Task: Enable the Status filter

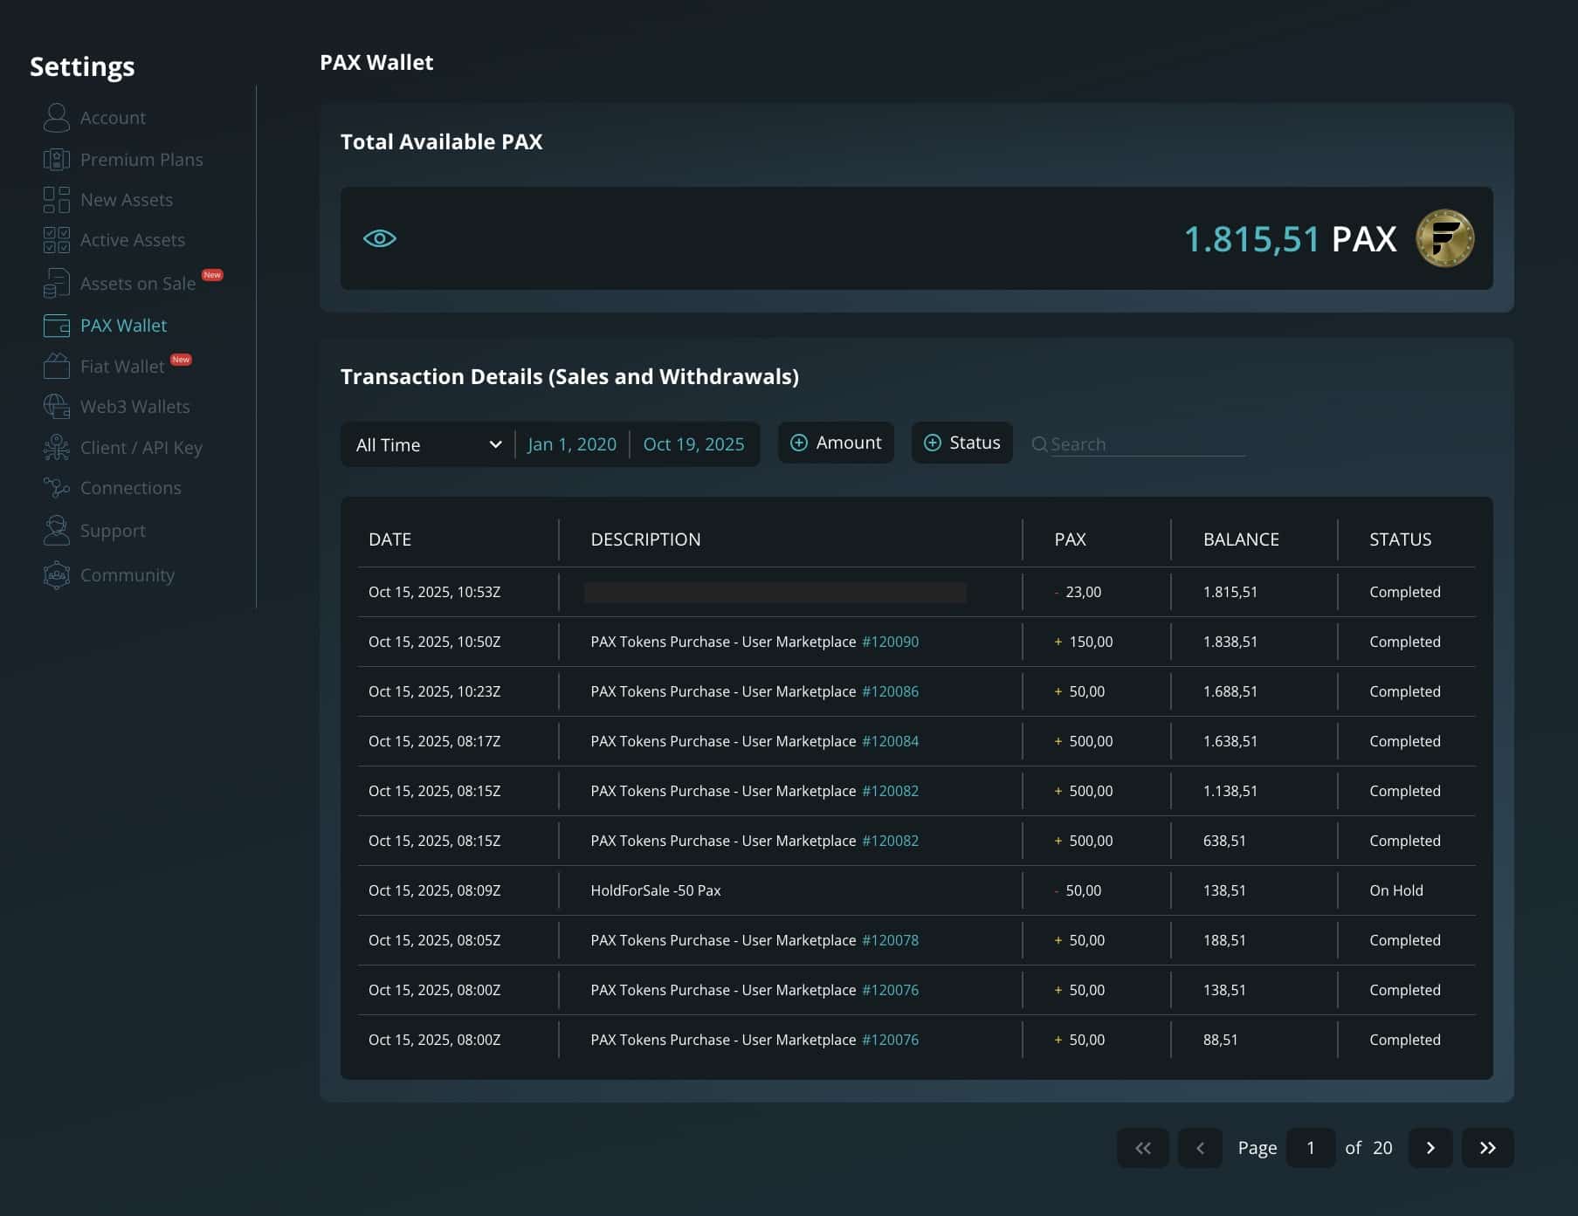Action: click(961, 443)
